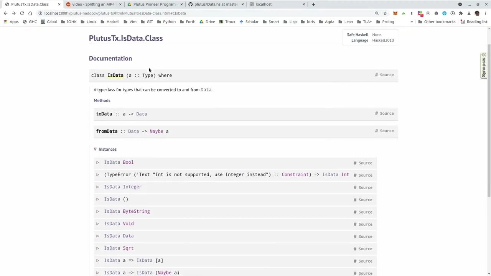The width and height of the screenshot is (491, 276).
Task: Click the extensions puzzle piece icon
Action: (460, 13)
